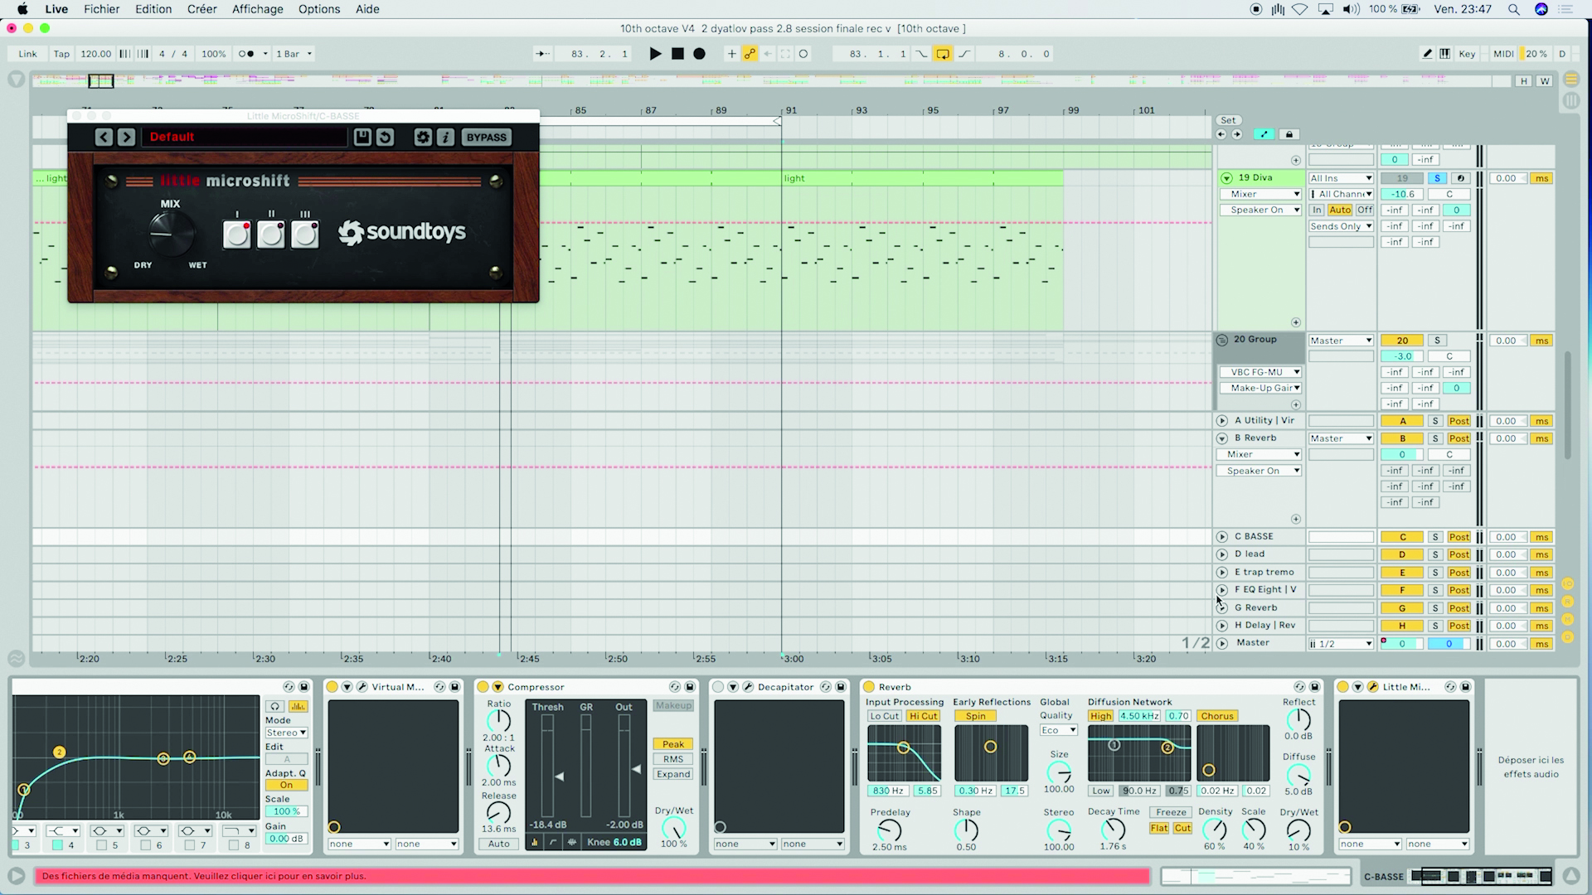The image size is (1592, 895).
Task: Open EQ Mode Stereo dropdown
Action: click(x=286, y=733)
